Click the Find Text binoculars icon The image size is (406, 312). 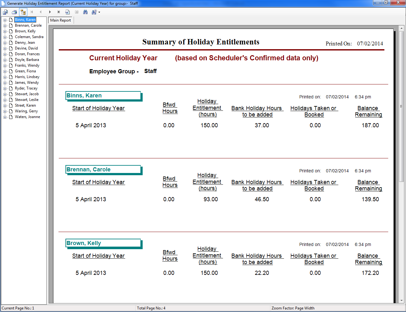(x=85, y=12)
